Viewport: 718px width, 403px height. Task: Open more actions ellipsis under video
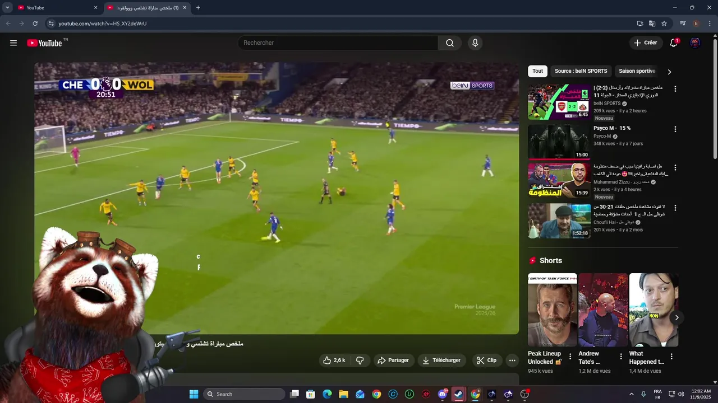click(x=512, y=360)
